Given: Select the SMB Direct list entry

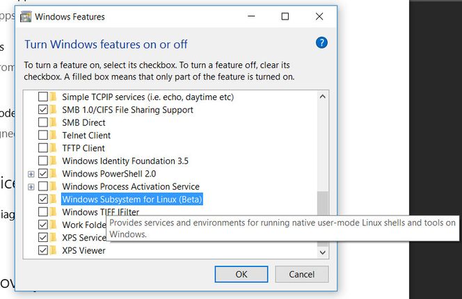Looking at the screenshot, I should [83, 122].
